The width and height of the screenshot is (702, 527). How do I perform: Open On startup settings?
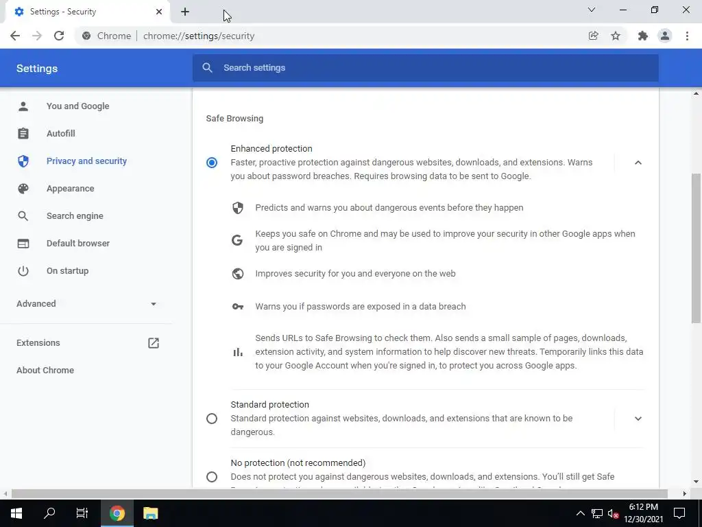point(68,270)
